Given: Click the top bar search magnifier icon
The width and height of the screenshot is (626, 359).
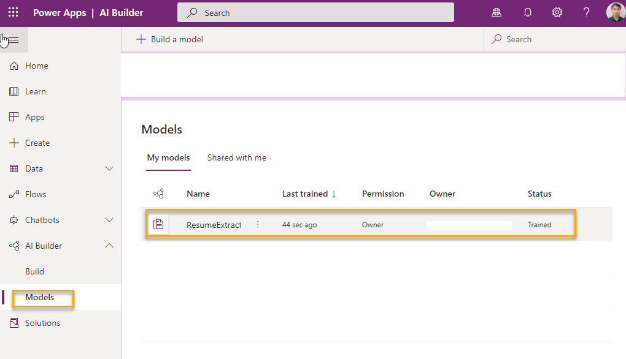Looking at the screenshot, I should coord(193,12).
